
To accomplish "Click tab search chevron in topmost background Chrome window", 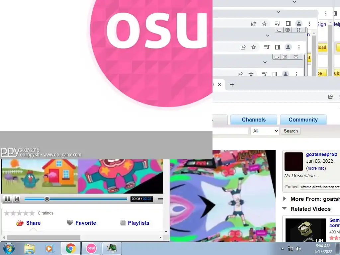I will click(x=278, y=12).
